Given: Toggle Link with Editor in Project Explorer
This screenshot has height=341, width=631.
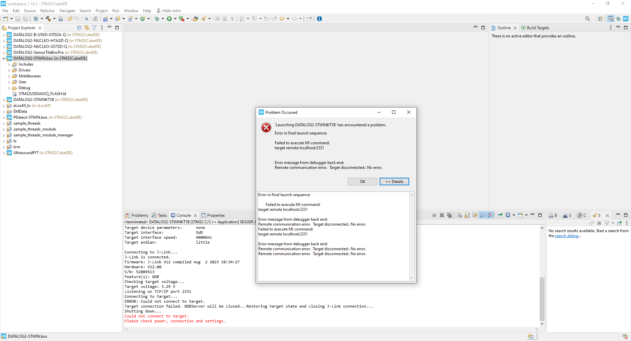Looking at the screenshot, I should pyautogui.click(x=87, y=28).
